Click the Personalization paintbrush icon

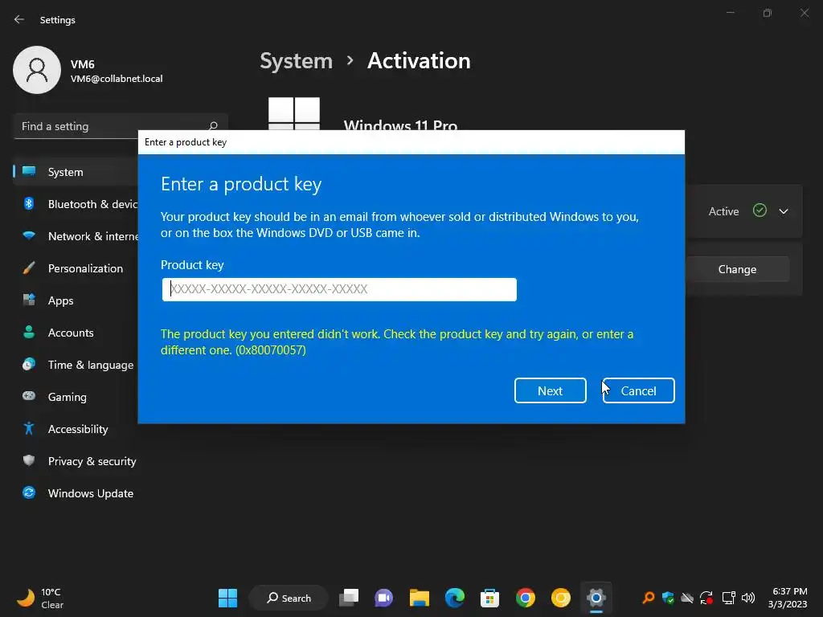[x=29, y=268]
